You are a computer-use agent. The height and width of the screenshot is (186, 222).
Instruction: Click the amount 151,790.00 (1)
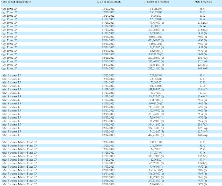[156, 121]
